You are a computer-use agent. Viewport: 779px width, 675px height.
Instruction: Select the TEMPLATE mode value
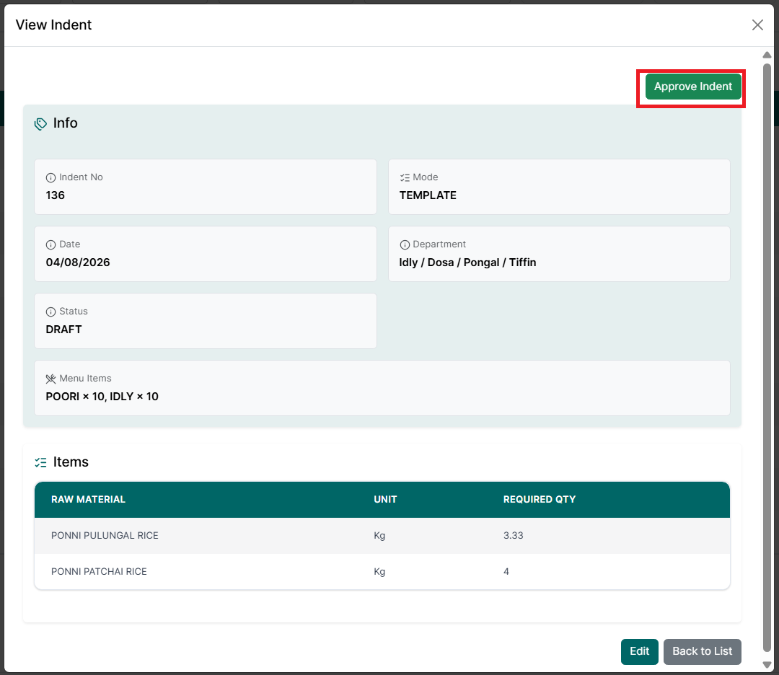[x=428, y=195]
